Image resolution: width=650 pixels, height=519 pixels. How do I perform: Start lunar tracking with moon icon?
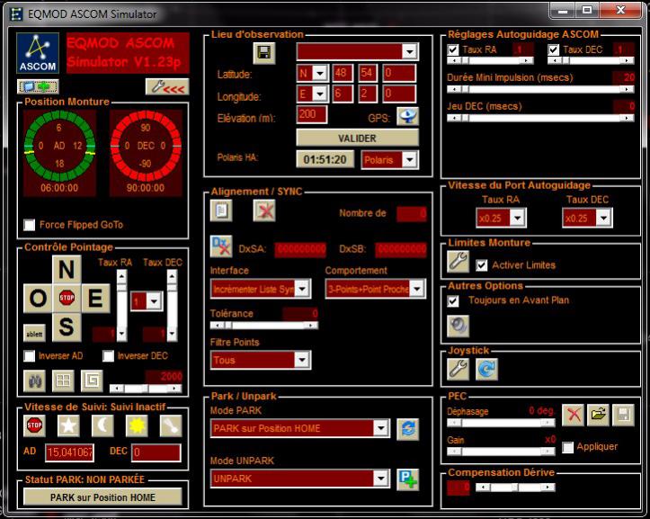[102, 425]
